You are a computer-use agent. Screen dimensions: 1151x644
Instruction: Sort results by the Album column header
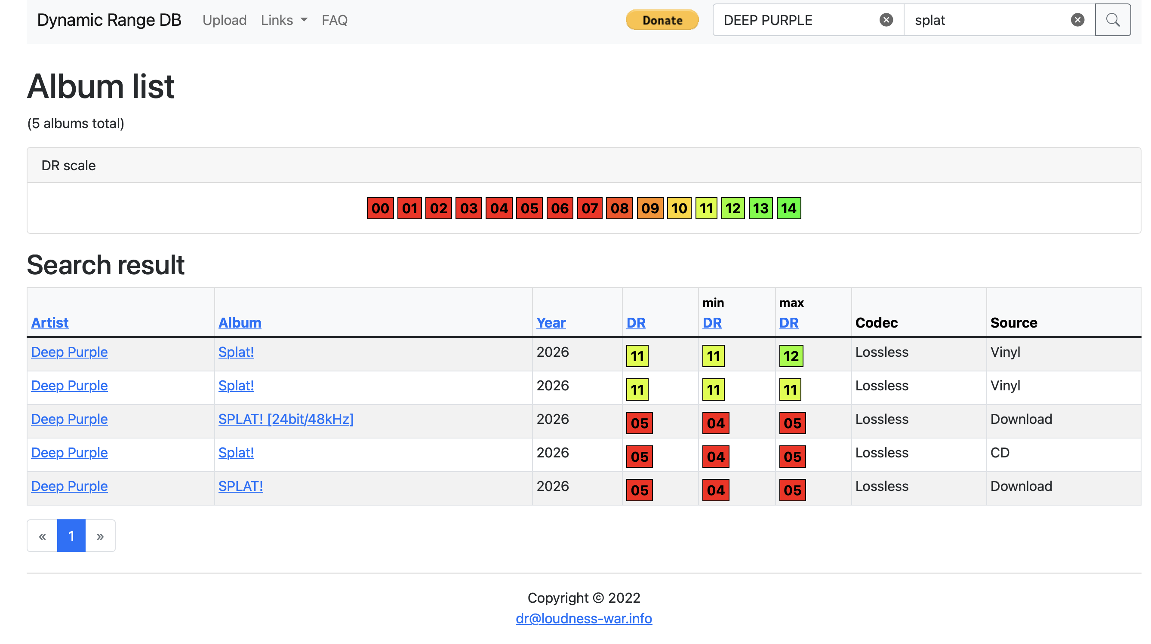pyautogui.click(x=240, y=322)
